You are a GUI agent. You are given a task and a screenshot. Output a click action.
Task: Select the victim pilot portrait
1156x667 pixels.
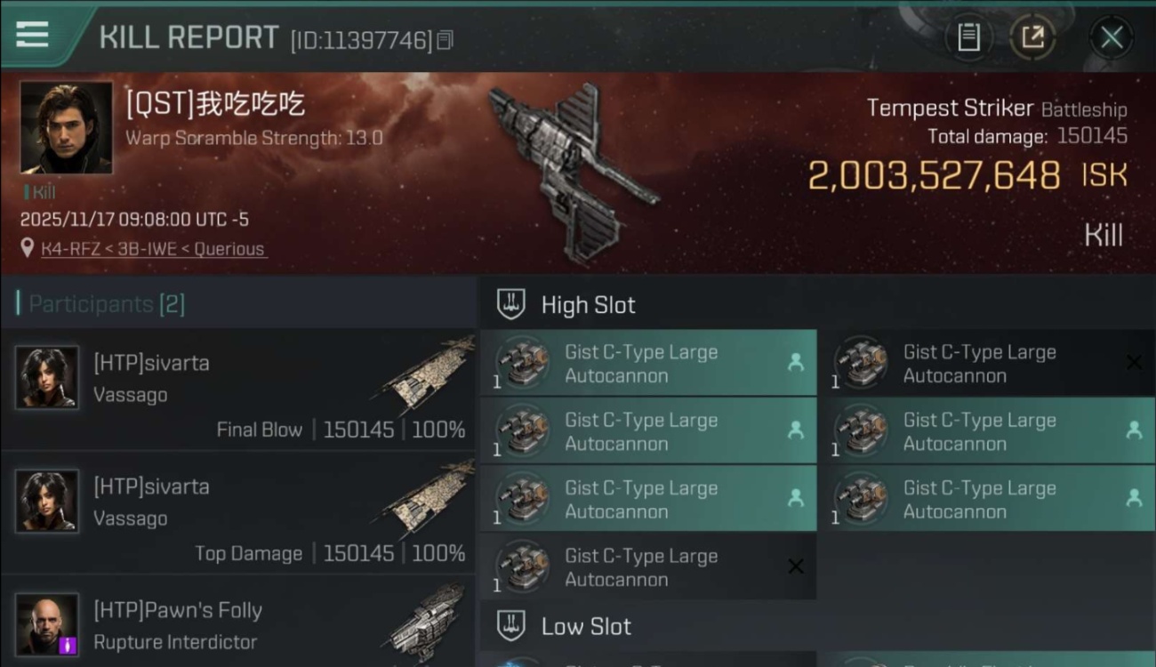(x=67, y=128)
